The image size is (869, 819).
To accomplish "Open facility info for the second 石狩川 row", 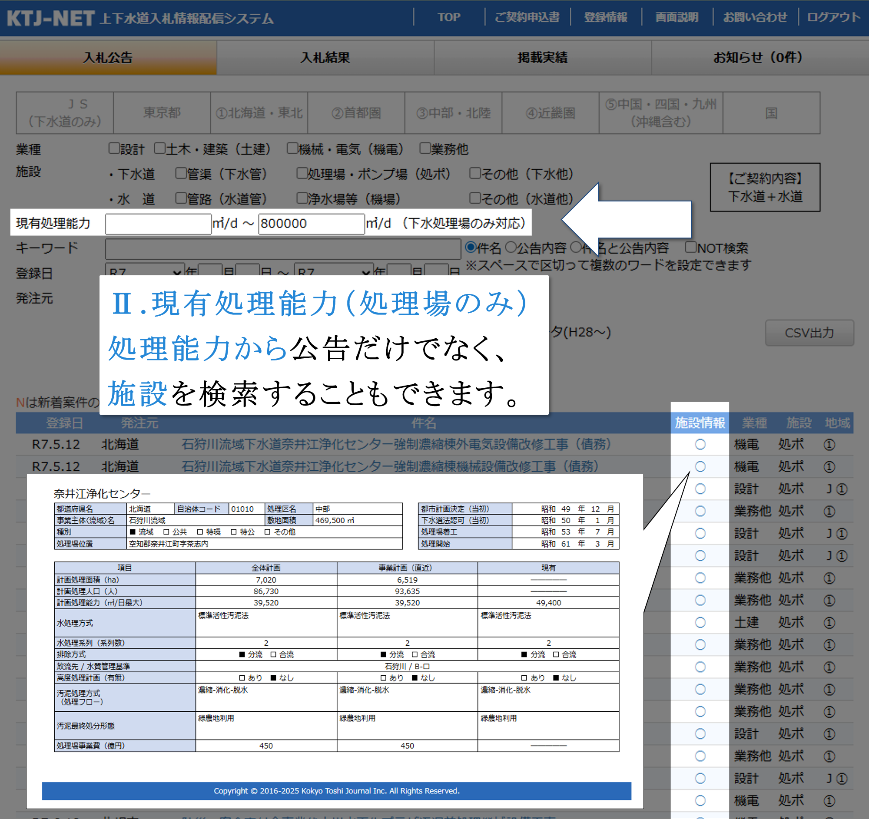I will pos(700,467).
